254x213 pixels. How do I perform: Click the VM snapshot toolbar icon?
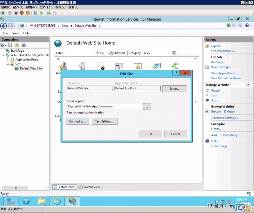coord(49,13)
